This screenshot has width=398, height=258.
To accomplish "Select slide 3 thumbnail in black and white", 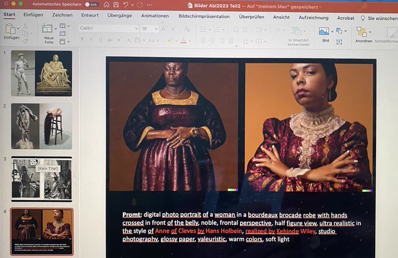I will point(42,179).
